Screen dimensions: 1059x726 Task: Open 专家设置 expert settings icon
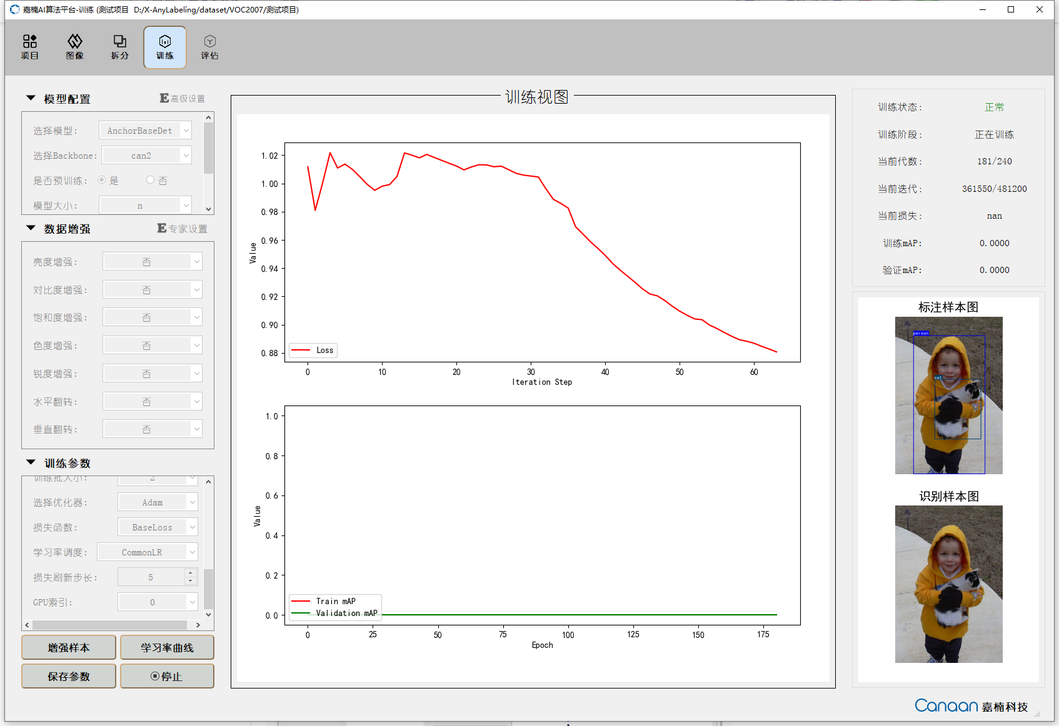point(182,229)
